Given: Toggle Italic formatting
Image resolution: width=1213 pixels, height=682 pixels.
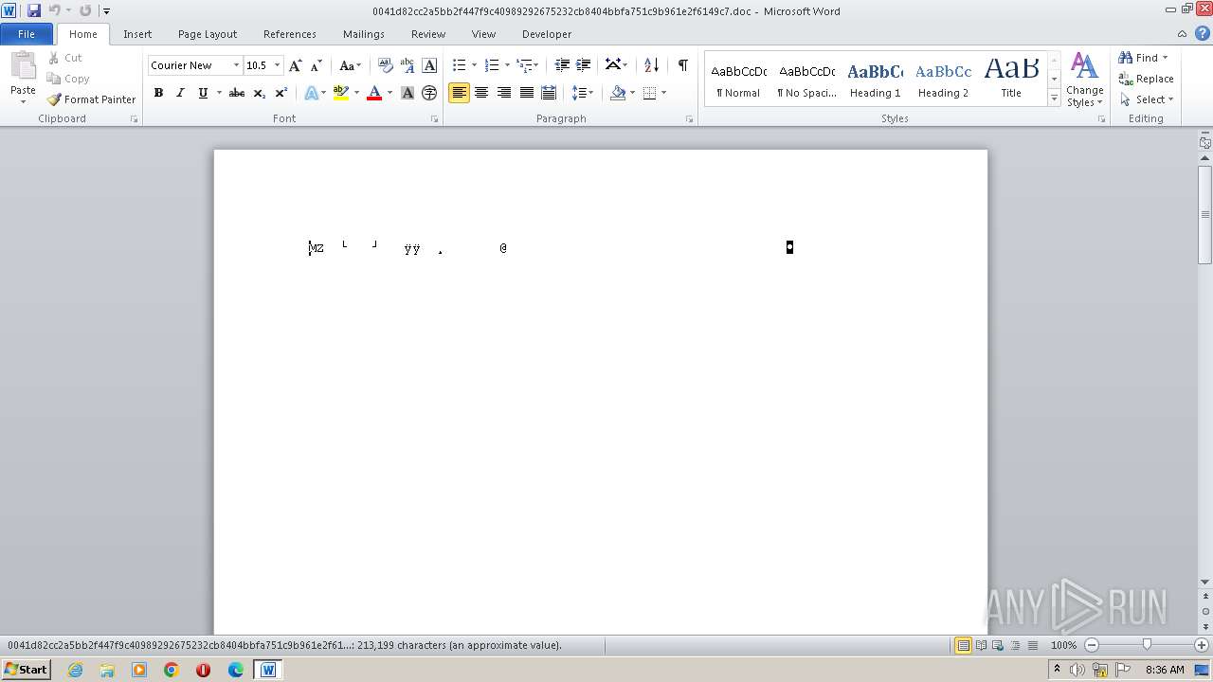Looking at the screenshot, I should pos(180,93).
